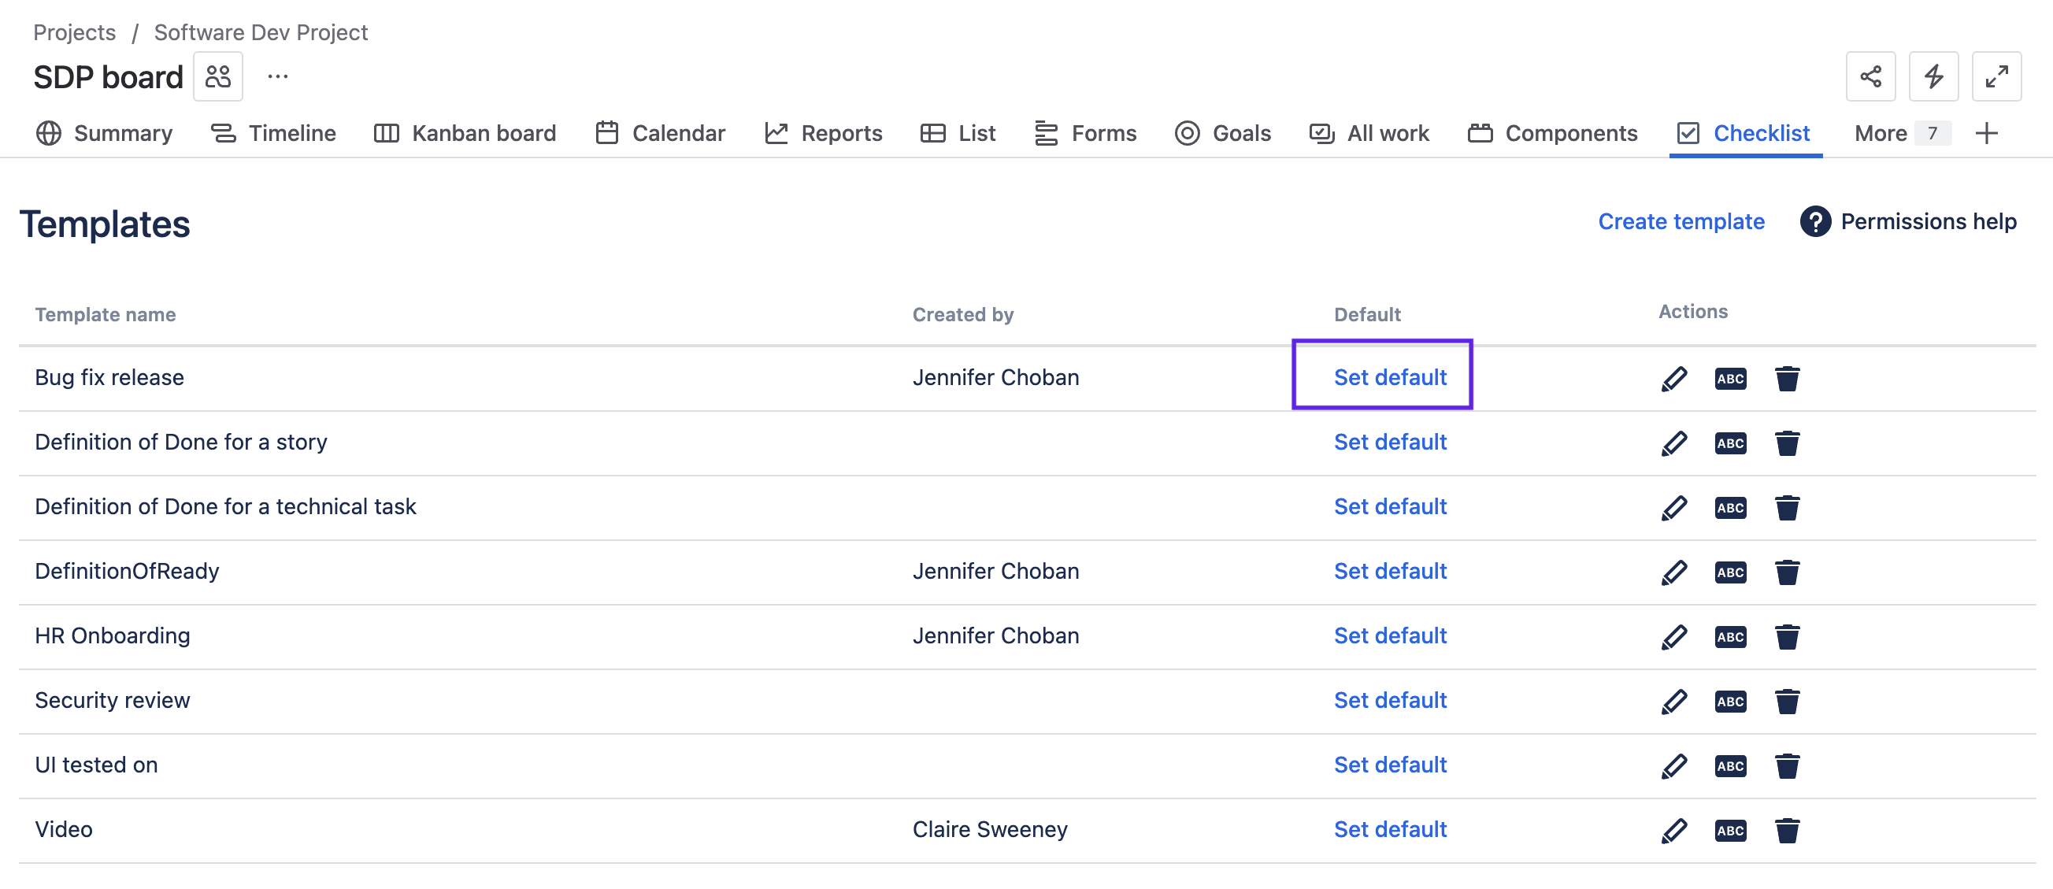Delete the Video template
Image resolution: width=2053 pixels, height=889 pixels.
pos(1787,830)
